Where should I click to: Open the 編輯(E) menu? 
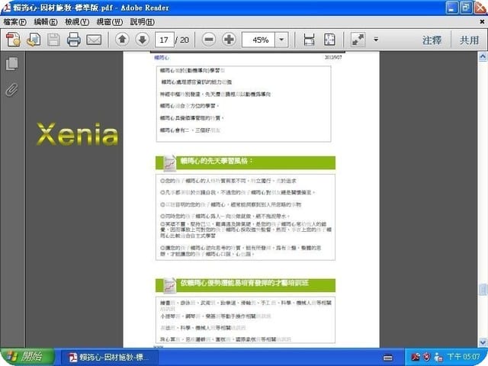coord(46,22)
